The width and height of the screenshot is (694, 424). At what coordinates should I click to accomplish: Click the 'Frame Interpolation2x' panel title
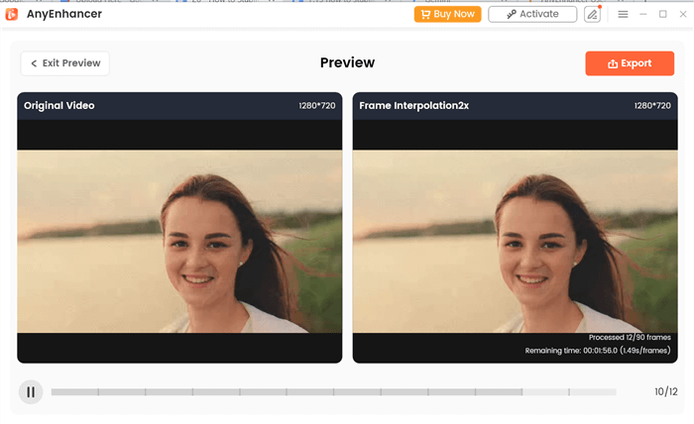click(x=413, y=106)
